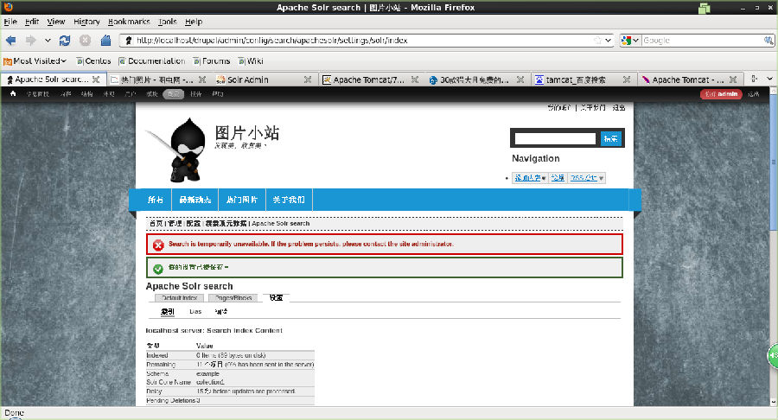Select the 设置 settings tab
The width and height of the screenshot is (778, 420).
tap(276, 297)
